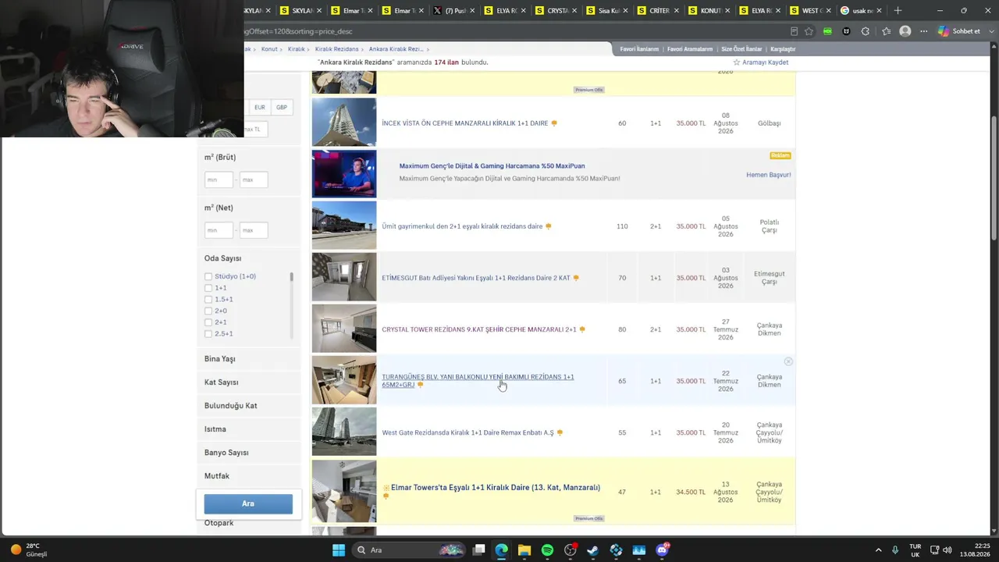
Task: Check the 2.5+1 room checkbox
Action: coord(208,334)
